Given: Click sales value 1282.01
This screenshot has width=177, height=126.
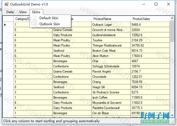Looking at the screenshot, I should (150, 76).
